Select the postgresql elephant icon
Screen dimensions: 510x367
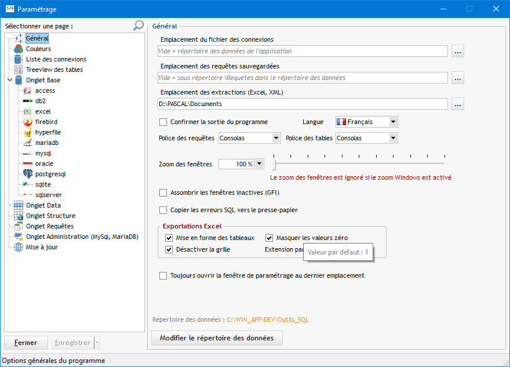[27, 174]
